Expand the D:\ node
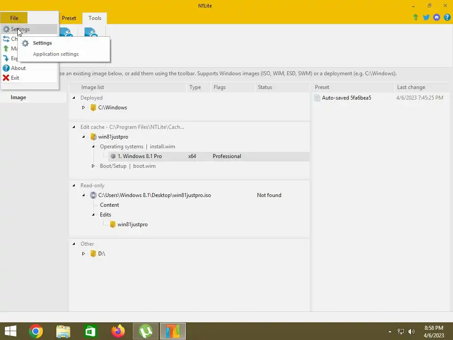Image resolution: width=453 pixels, height=340 pixels. pos(84,254)
